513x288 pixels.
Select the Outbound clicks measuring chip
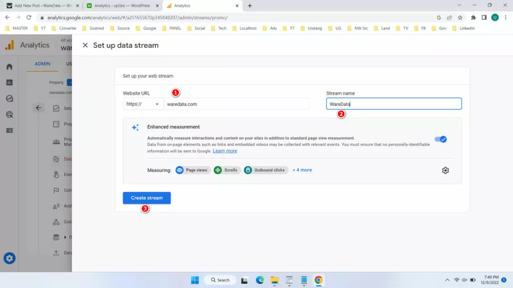click(x=266, y=170)
